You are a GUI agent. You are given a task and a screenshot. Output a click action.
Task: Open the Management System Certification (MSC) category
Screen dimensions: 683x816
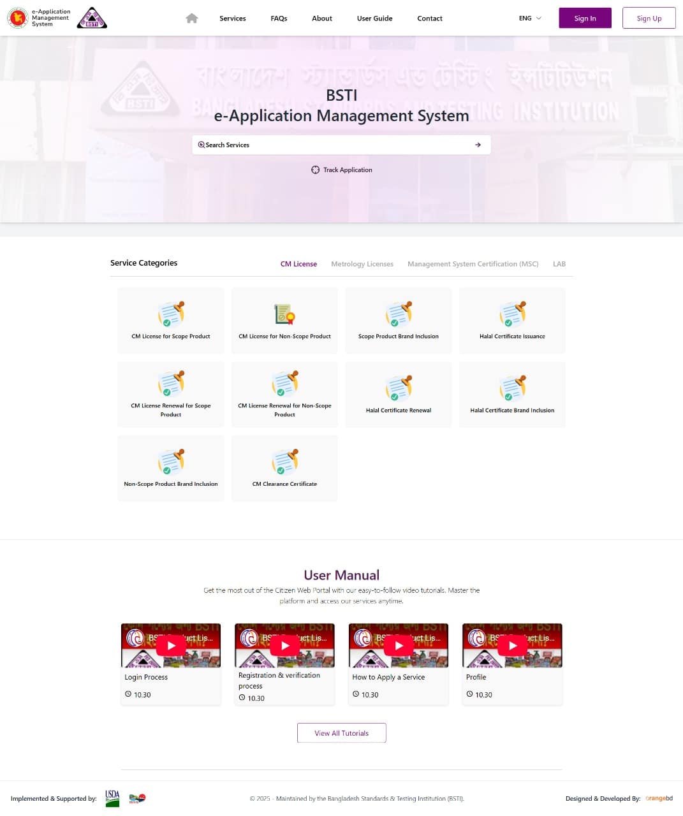coord(473,263)
